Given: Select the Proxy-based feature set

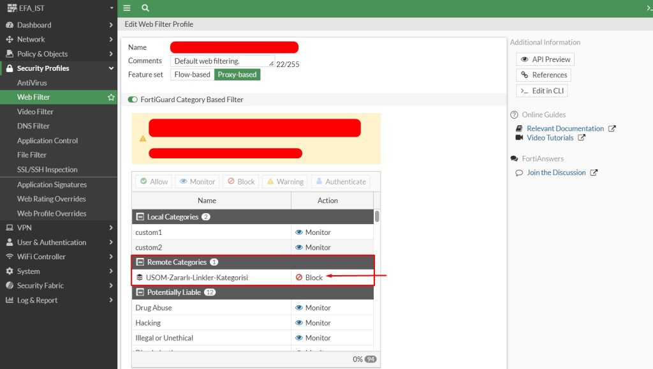Looking at the screenshot, I should 237,75.
